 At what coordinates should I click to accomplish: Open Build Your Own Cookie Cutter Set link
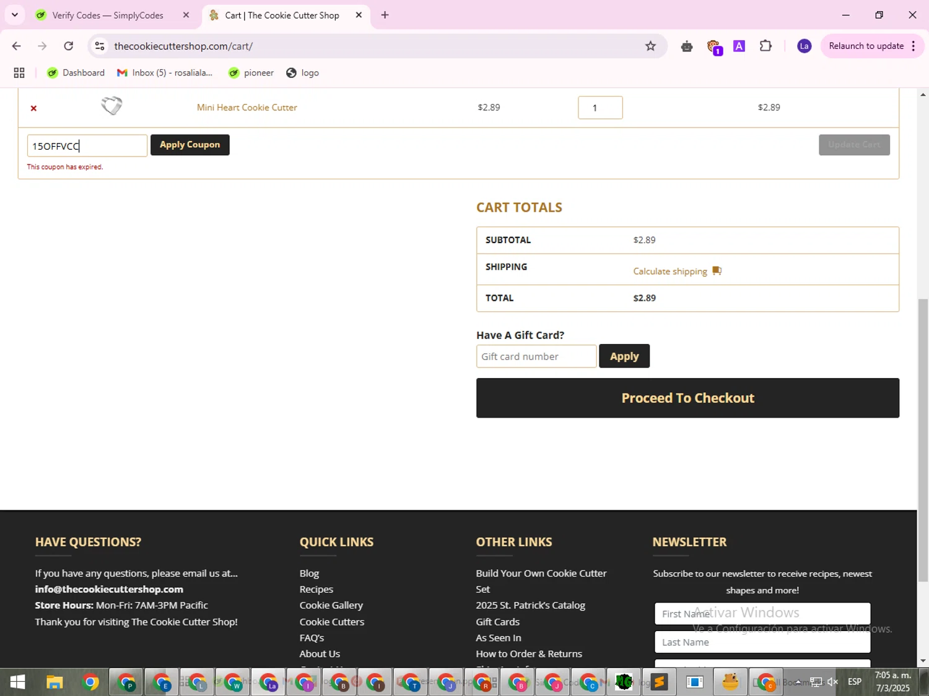click(541, 581)
